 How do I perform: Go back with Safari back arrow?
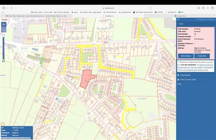click(x=12, y=8)
